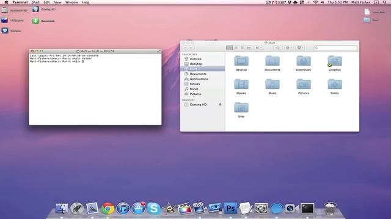Open the Dropbox dropdown in Finder toolbar
Image resolution: width=391 pixels, height=219 pixels.
300,47
